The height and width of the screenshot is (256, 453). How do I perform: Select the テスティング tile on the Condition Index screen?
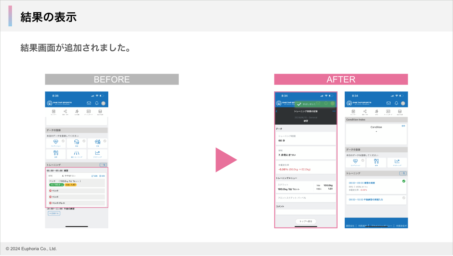click(397, 163)
